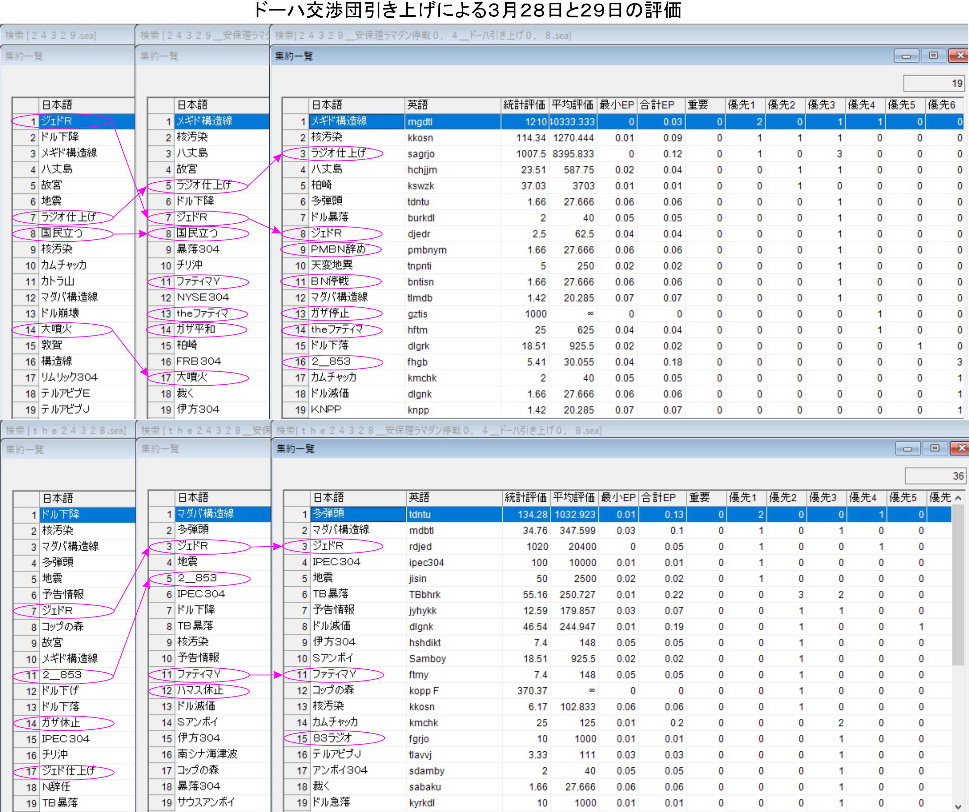Select the ジェド仕上げ row in the the24328.sea list

coord(74,771)
